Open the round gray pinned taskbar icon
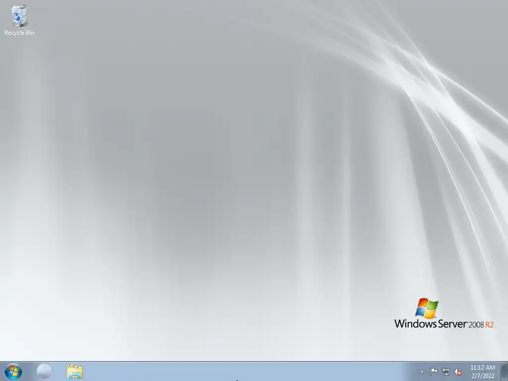Image resolution: width=508 pixels, height=381 pixels. (44, 371)
